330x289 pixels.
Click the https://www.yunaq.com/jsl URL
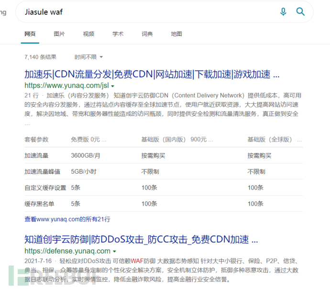tap(66, 86)
